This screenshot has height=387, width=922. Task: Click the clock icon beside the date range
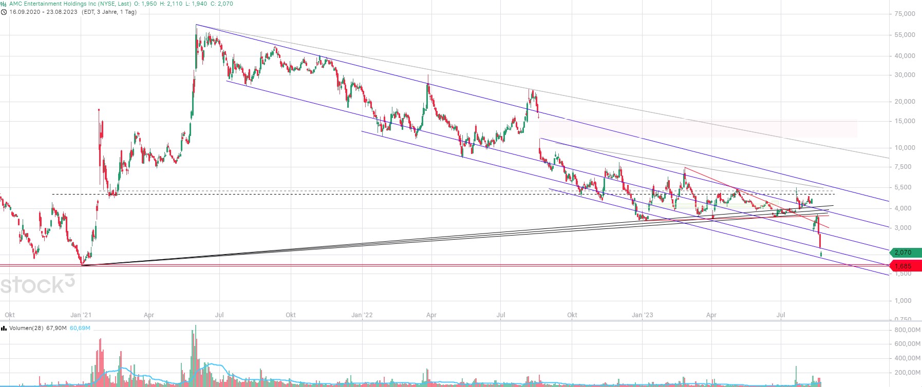click(x=4, y=12)
